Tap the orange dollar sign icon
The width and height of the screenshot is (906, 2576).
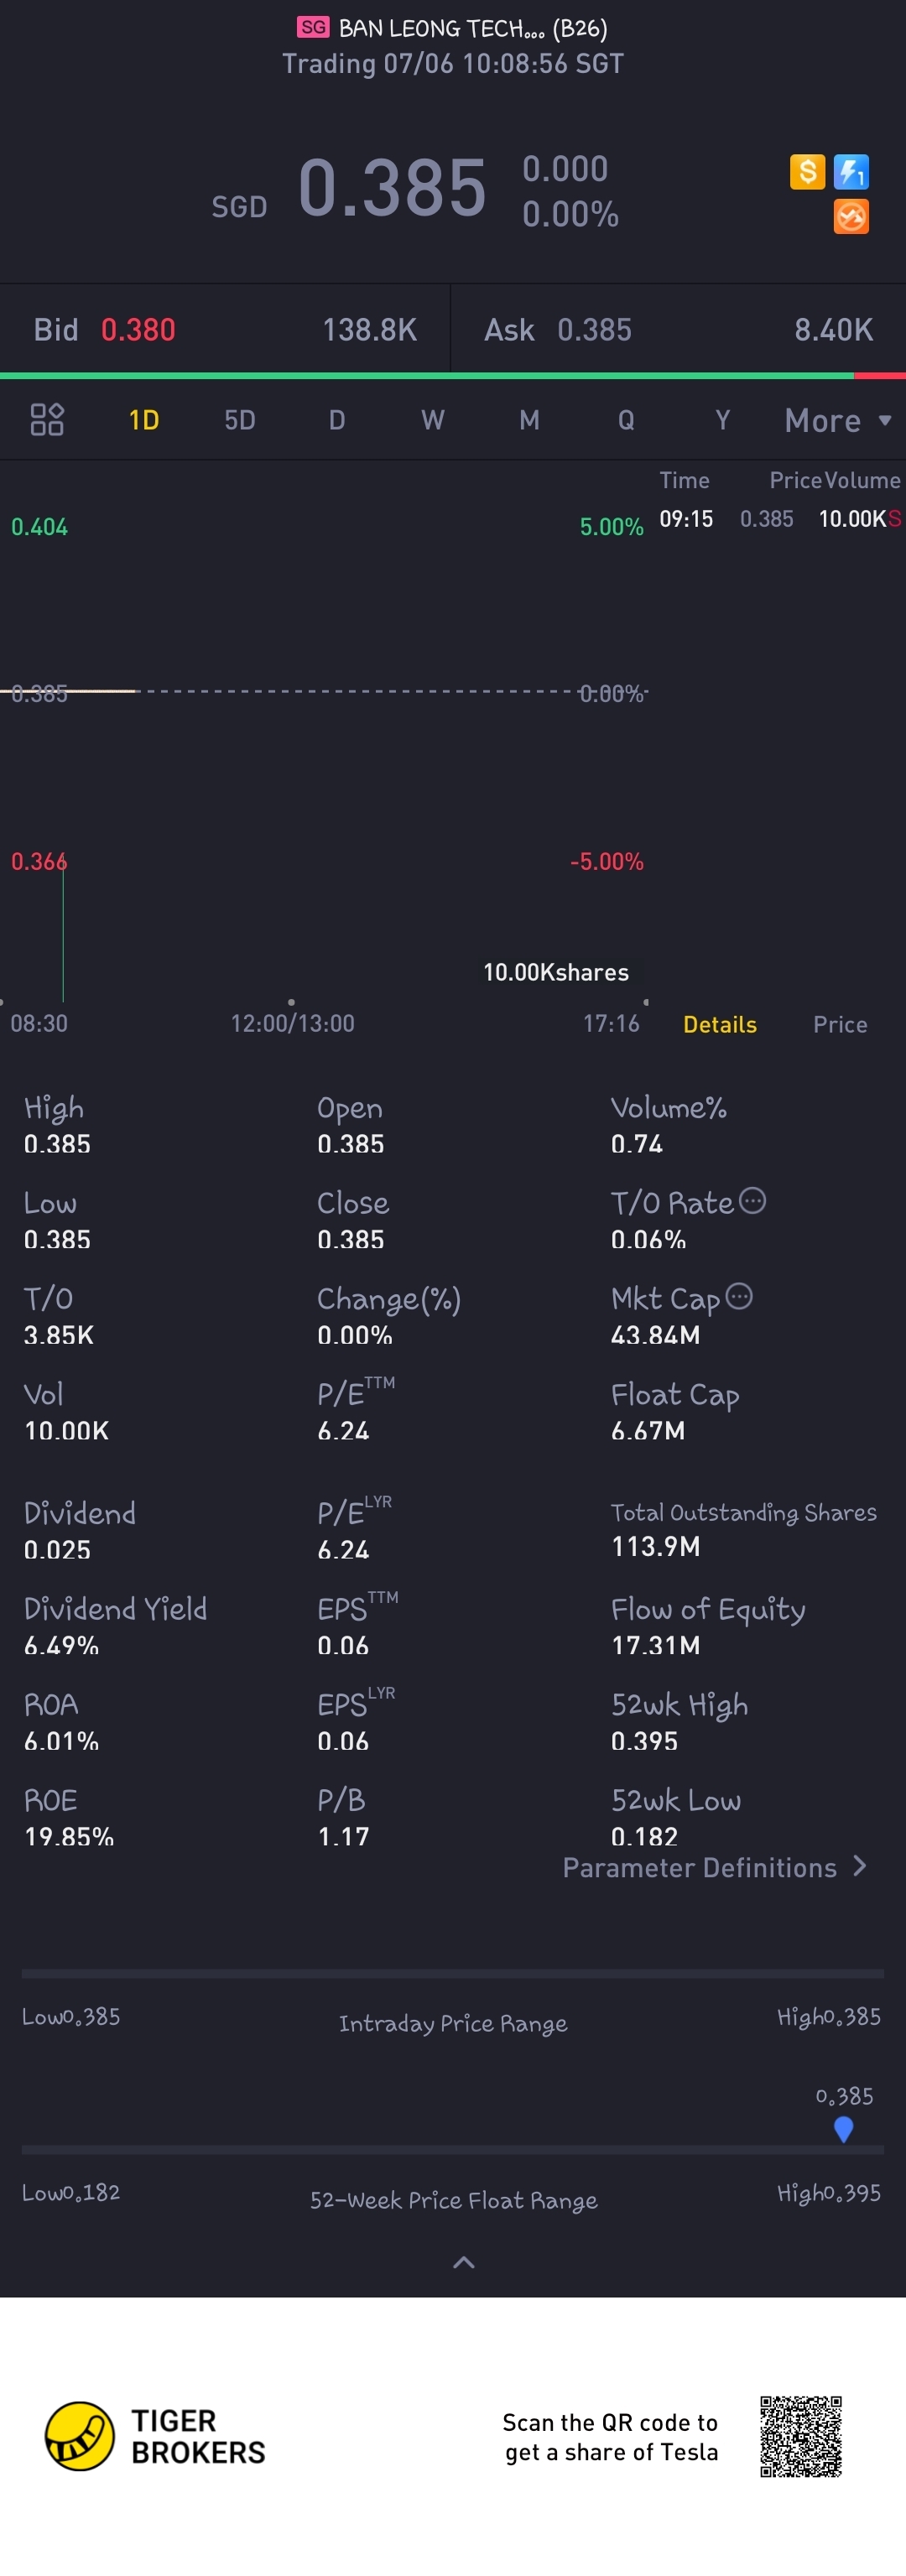[807, 172]
